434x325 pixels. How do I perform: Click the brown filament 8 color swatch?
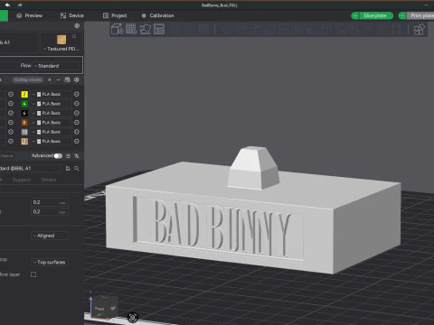[x=24, y=123]
